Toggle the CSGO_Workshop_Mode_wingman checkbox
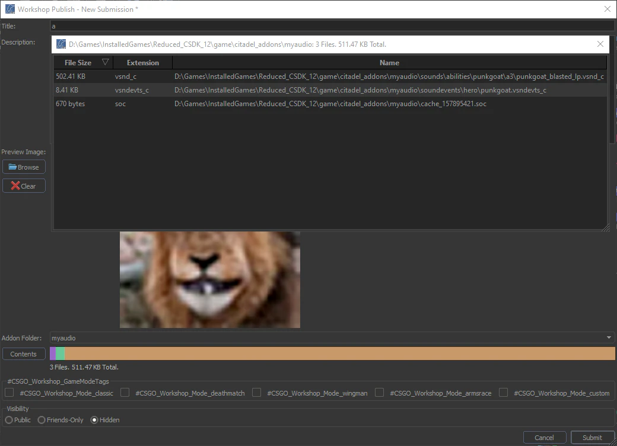Screen dimensions: 617x446 click(257, 393)
